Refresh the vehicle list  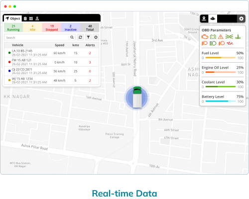pyautogui.click(x=80, y=37)
